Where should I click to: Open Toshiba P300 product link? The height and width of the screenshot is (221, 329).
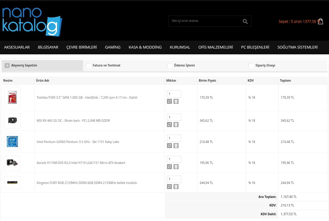tap(87, 97)
